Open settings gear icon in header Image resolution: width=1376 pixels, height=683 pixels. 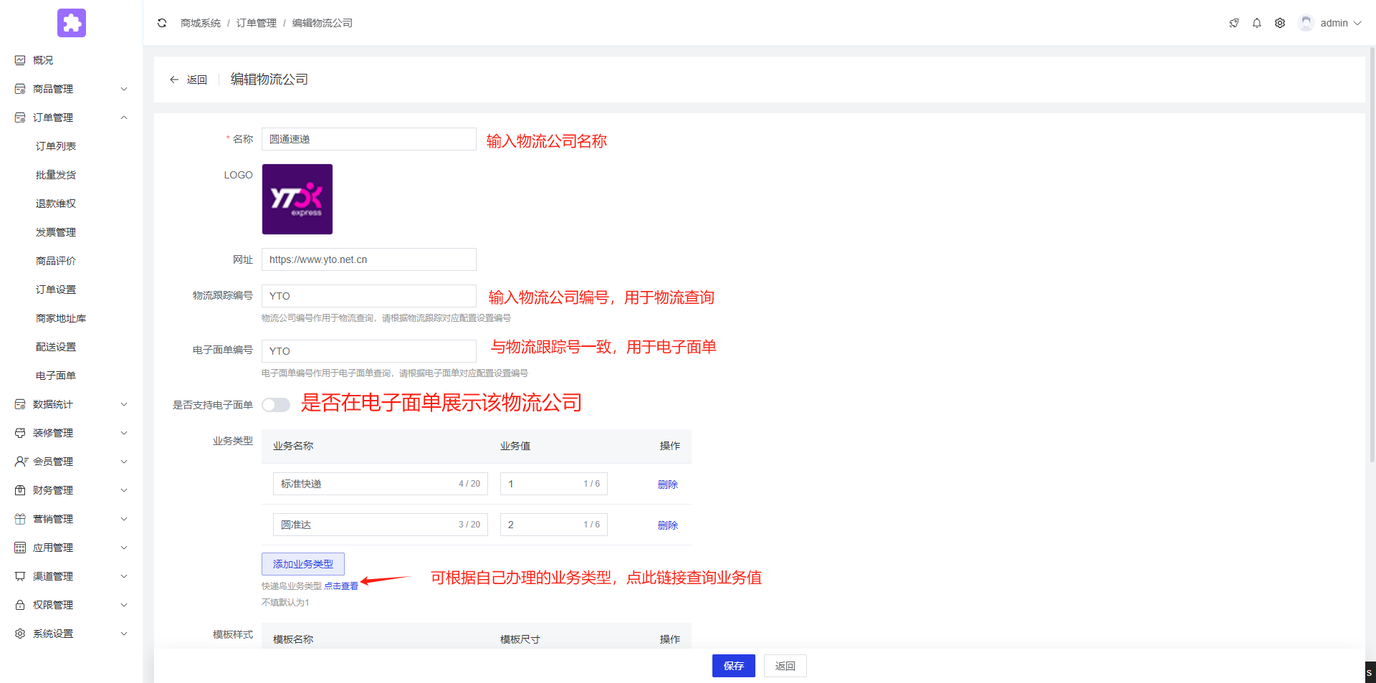pyautogui.click(x=1279, y=23)
